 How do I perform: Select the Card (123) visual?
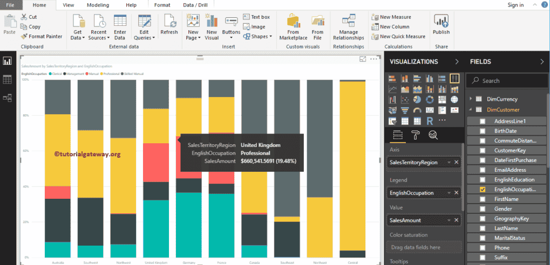click(x=430, y=110)
